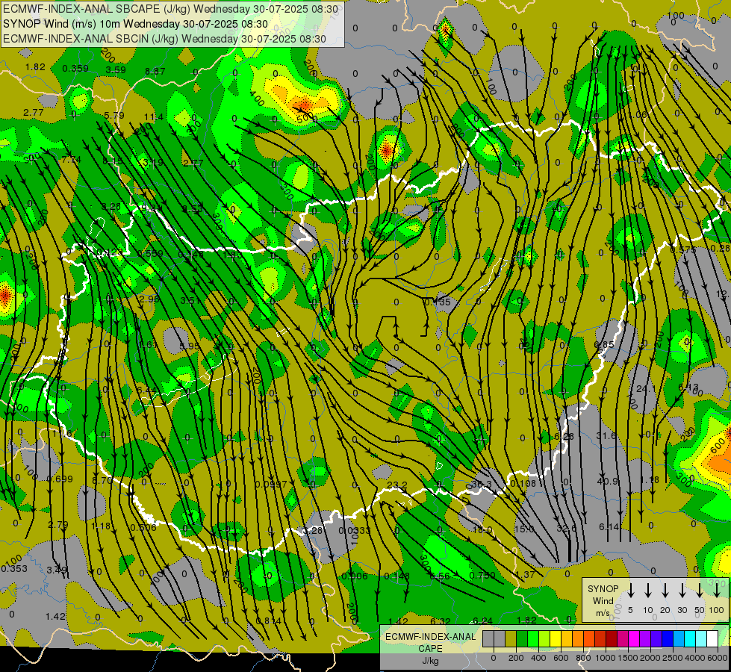This screenshot has width=731, height=672.
Task: Select the cyan swatch in CAPE legend
Action: pyautogui.click(x=689, y=639)
